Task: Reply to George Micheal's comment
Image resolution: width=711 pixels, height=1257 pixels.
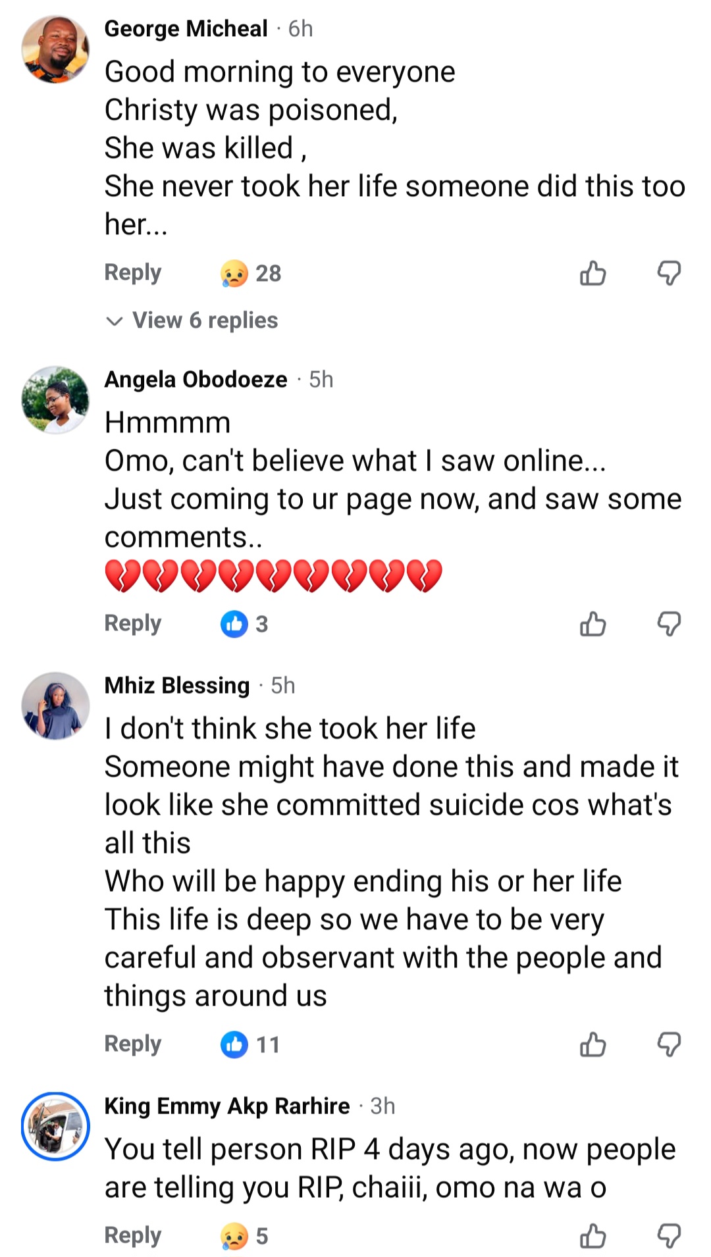Action: point(132,272)
